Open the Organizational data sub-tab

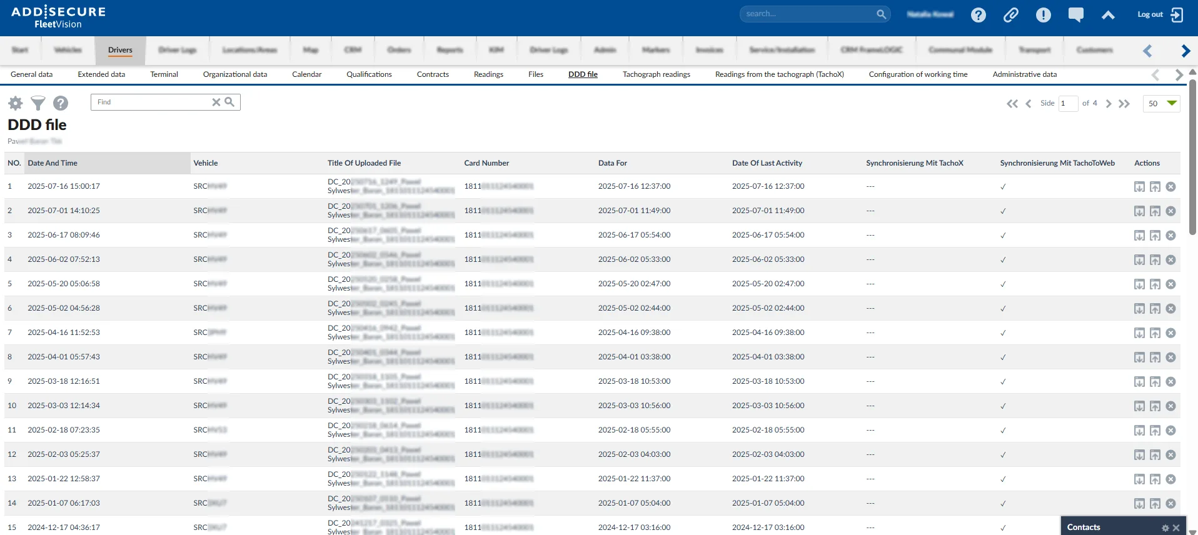(235, 74)
